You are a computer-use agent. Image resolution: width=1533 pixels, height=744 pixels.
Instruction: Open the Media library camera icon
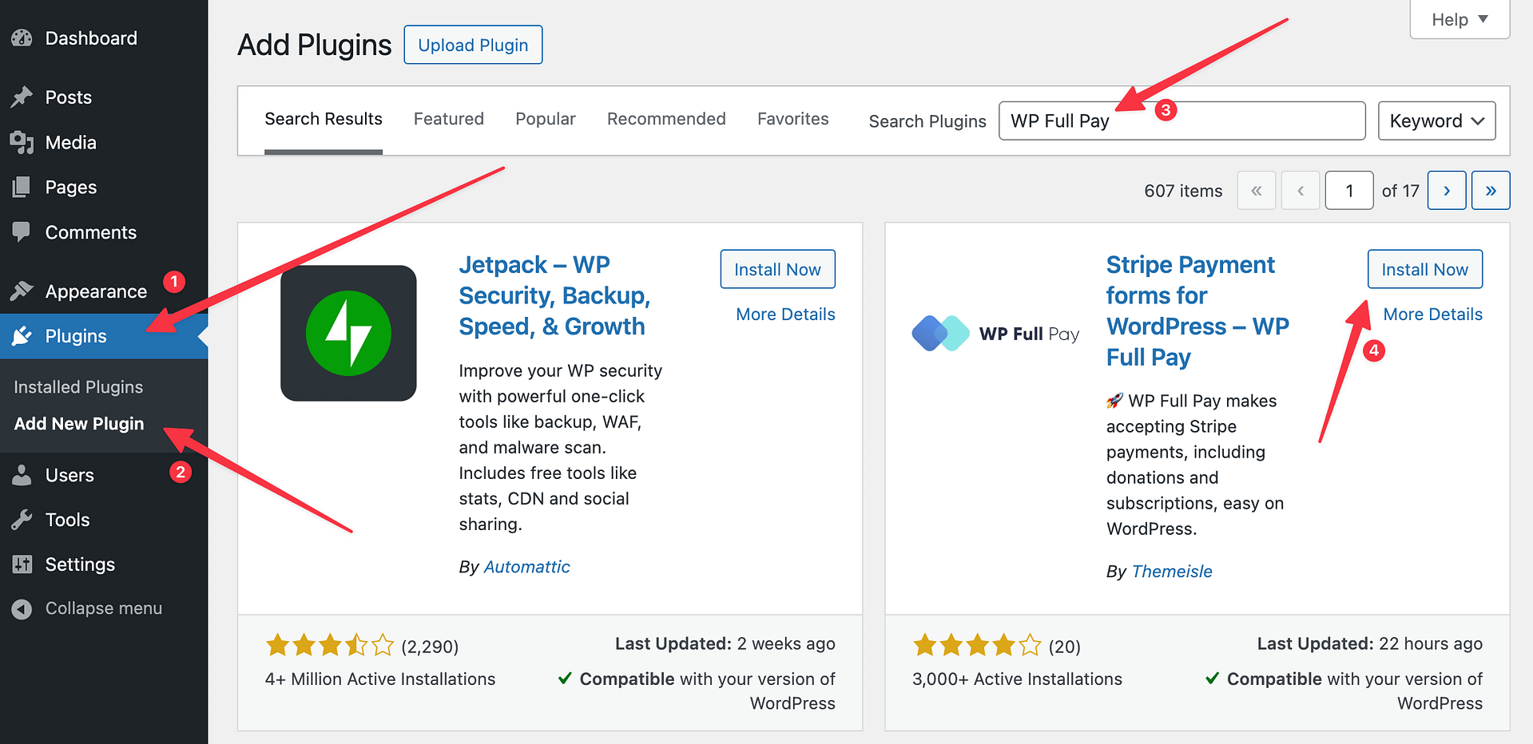click(x=22, y=142)
